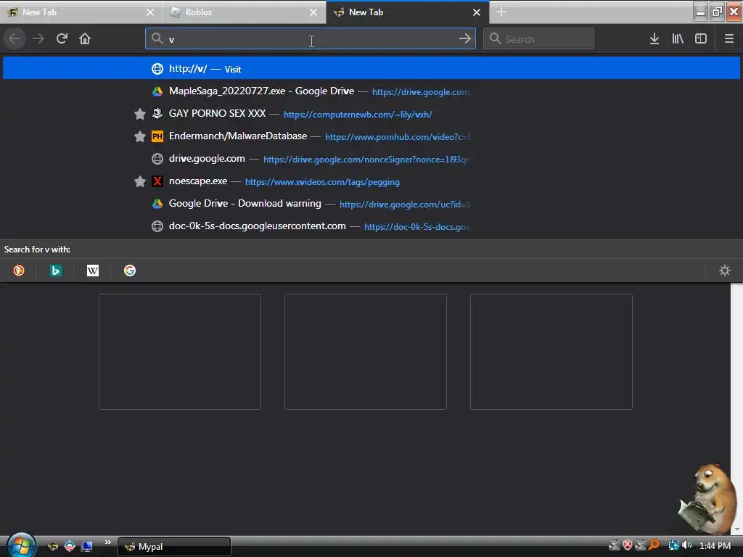Viewport: 743px width, 557px height.
Task: Expand quick launch overflow chevron
Action: tap(108, 542)
